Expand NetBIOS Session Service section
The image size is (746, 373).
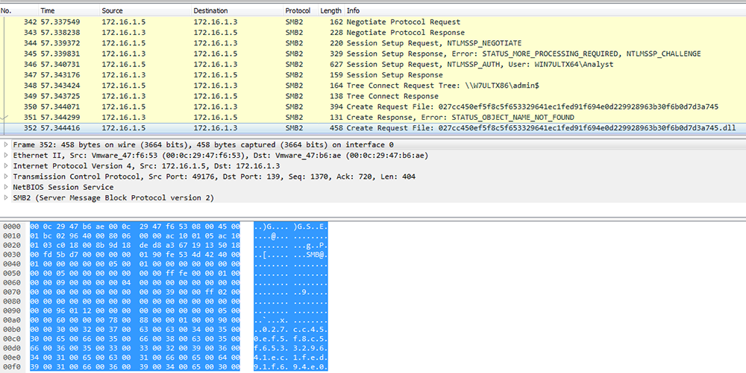click(x=6, y=187)
